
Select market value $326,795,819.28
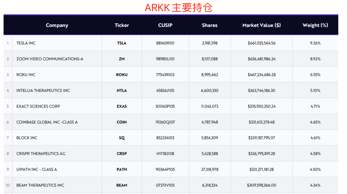click(262, 154)
